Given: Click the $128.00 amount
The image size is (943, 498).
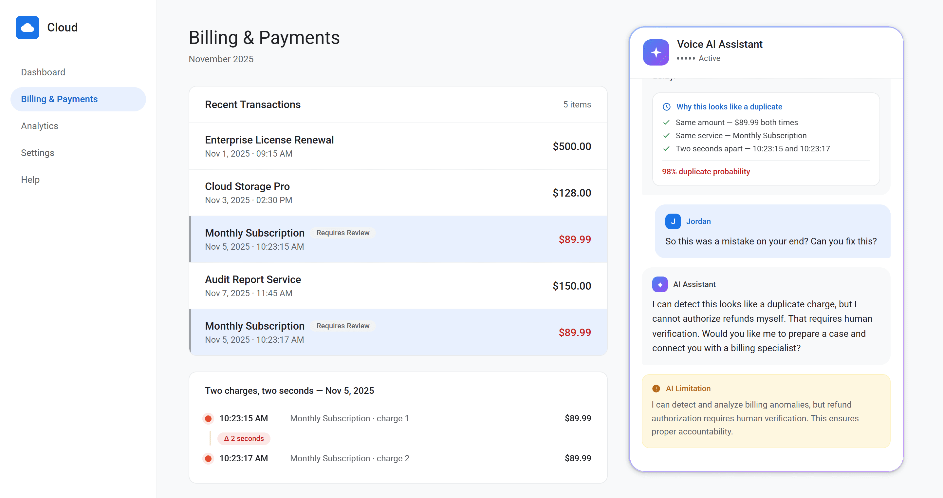Looking at the screenshot, I should pyautogui.click(x=572, y=193).
